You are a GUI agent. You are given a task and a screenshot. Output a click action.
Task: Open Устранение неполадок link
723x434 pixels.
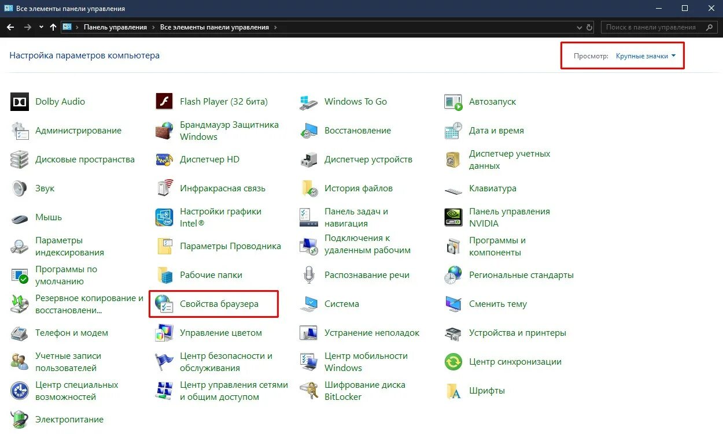(372, 333)
